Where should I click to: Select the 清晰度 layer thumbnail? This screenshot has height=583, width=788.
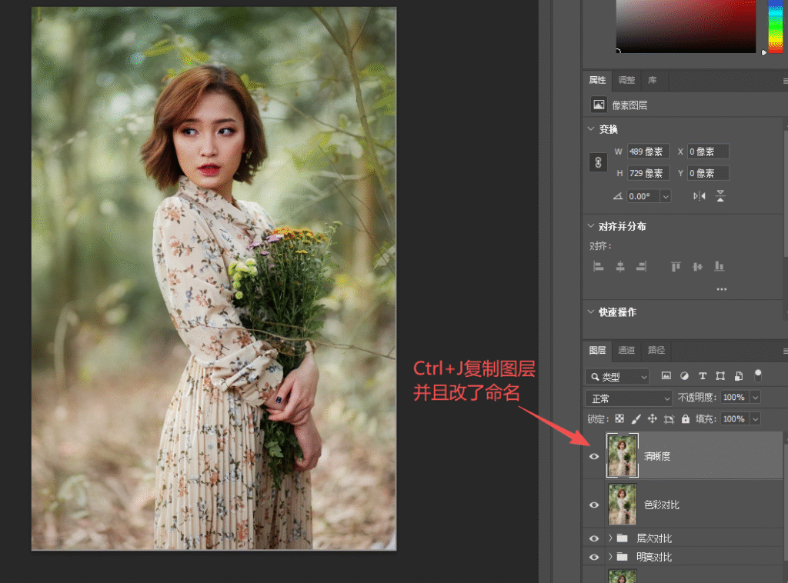coord(622,455)
